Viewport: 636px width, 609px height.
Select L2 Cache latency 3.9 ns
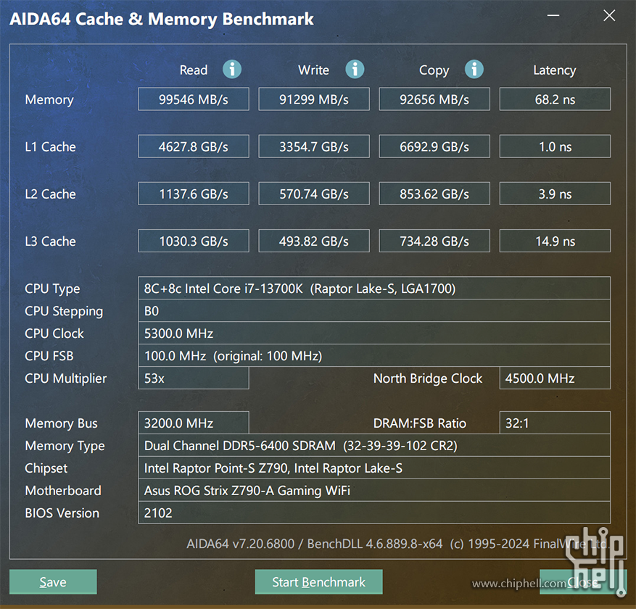(x=555, y=194)
